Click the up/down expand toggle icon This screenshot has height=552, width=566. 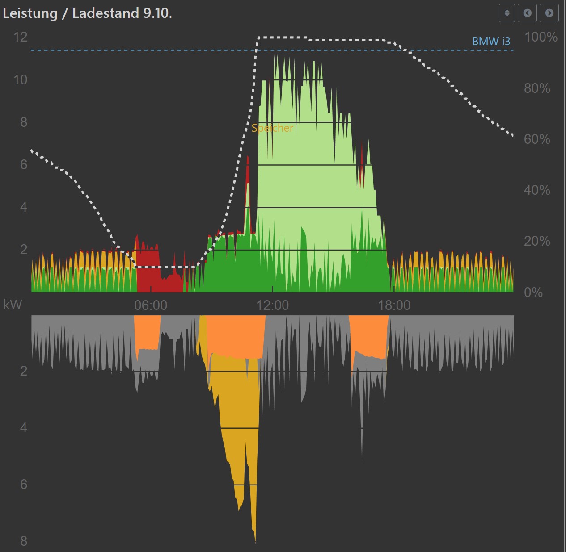507,13
